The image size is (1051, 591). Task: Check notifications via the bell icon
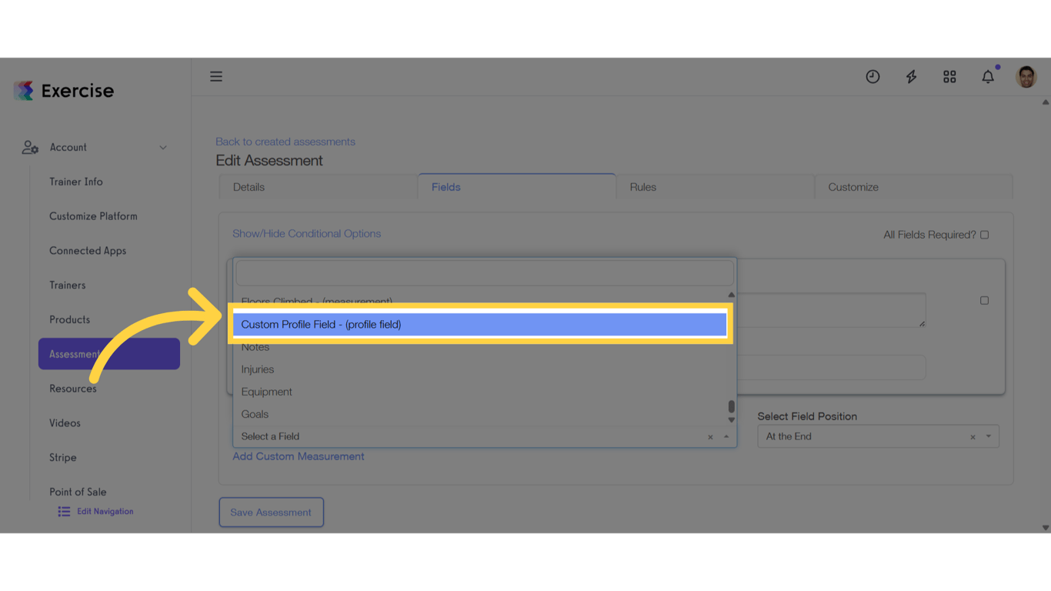988,76
